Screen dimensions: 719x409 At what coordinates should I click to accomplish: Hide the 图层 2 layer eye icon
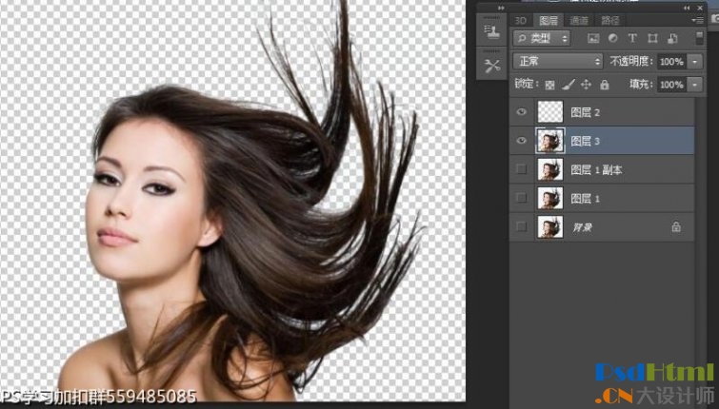tap(521, 112)
